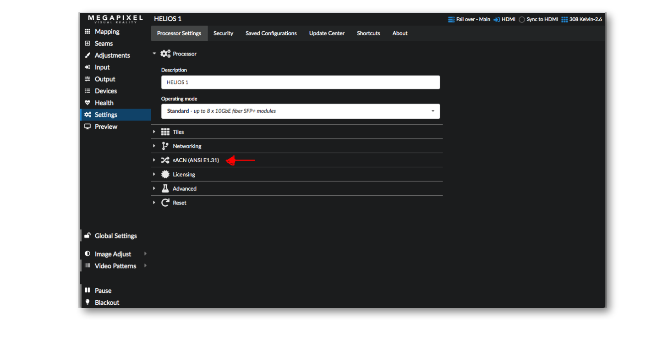Click the Tiles grid icon

click(165, 132)
